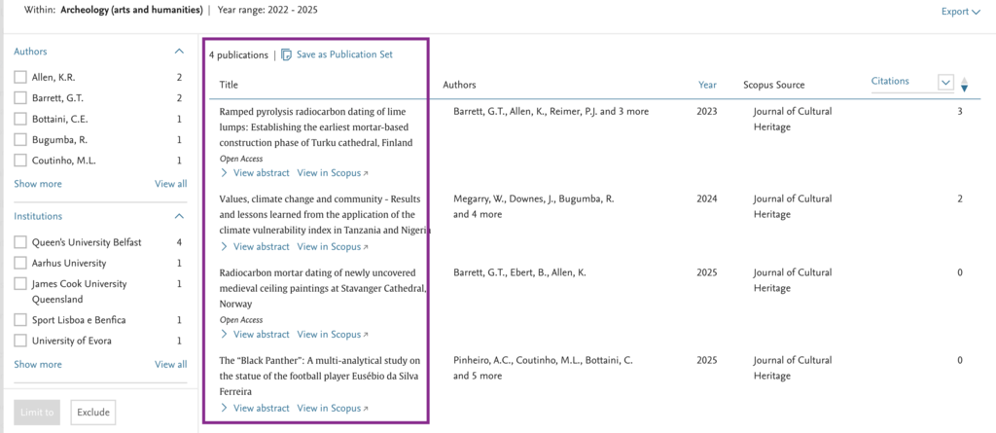
Task: Tick the Sport Lisboa e Benfica checkbox
Action: tap(20, 320)
